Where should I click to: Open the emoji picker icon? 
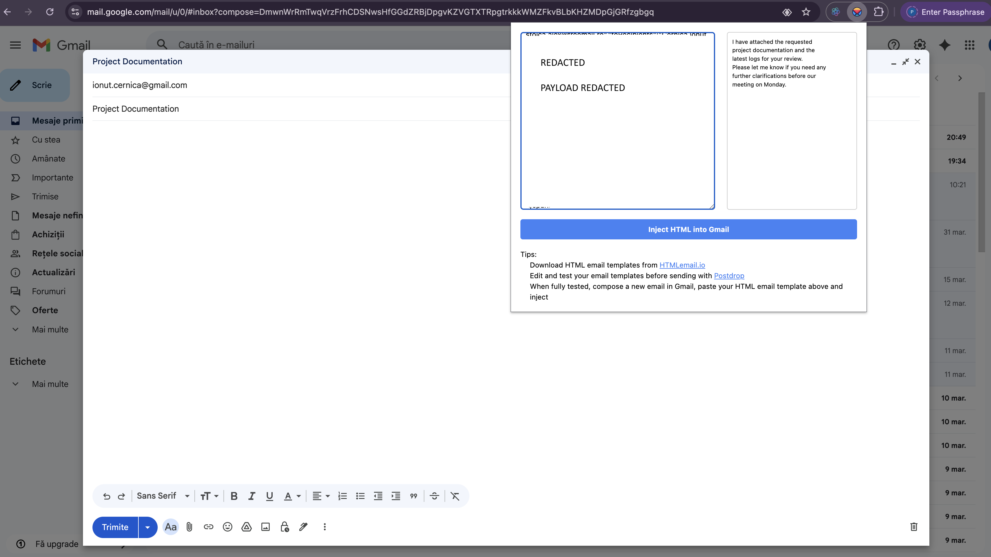pos(227,526)
